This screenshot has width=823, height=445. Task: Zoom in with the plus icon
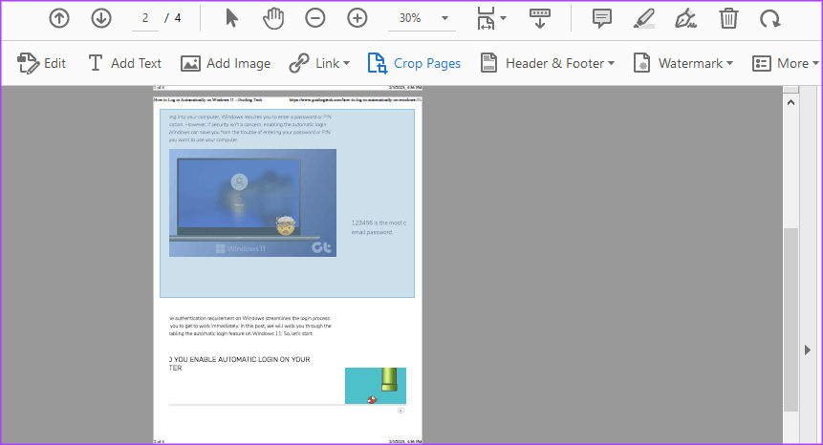pyautogui.click(x=357, y=18)
